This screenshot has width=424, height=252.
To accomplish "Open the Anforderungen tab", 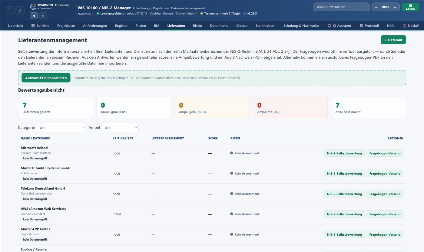I will [95, 26].
